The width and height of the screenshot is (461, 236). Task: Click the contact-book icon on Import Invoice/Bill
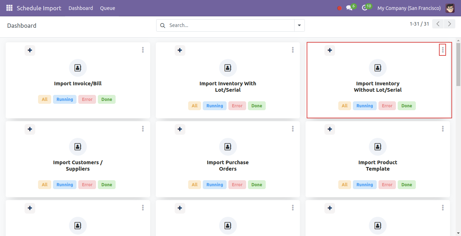[78, 68]
